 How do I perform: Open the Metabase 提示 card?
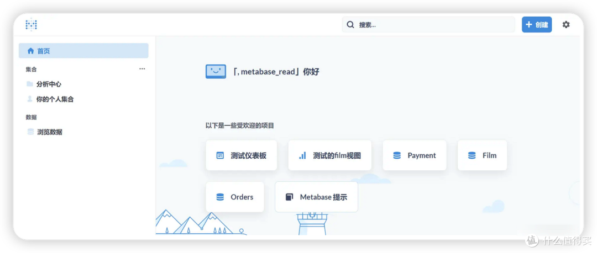coord(316,197)
